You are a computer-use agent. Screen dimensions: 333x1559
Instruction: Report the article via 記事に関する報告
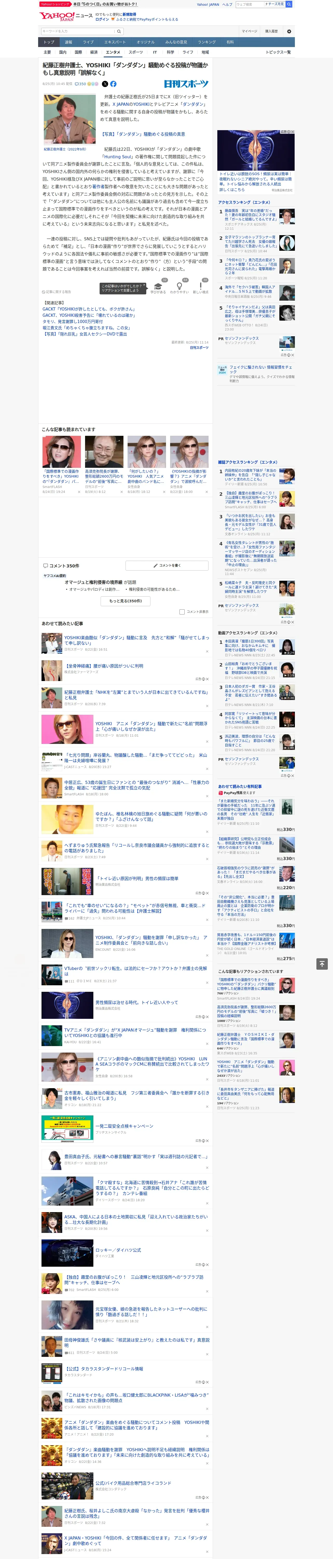pos(56,292)
